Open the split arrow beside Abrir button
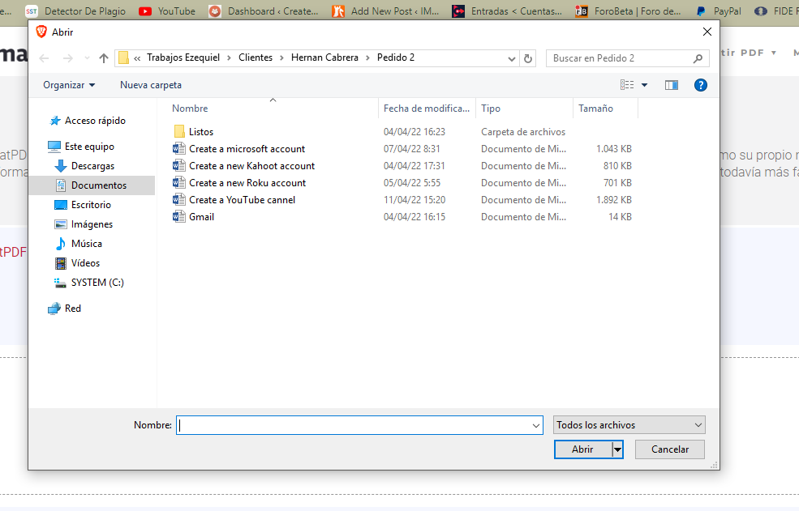799x511 pixels. 617,449
